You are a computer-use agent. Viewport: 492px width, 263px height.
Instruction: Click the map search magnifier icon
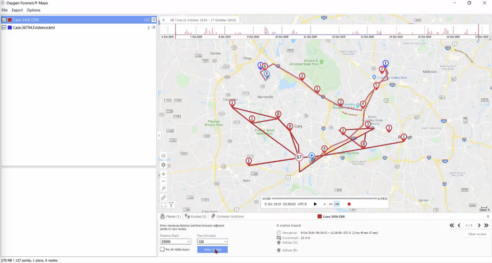[163, 189]
